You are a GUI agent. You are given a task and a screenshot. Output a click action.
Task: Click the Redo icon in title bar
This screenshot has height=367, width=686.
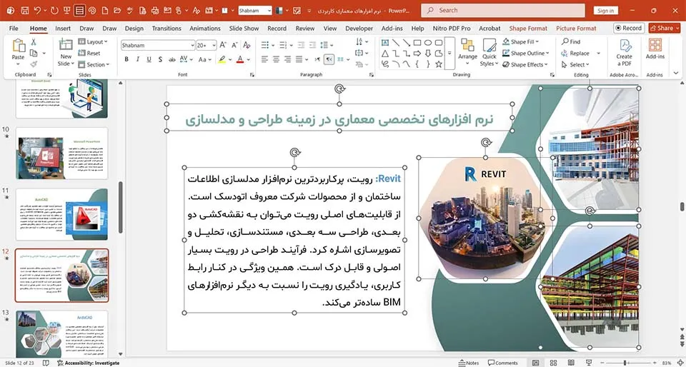(55, 10)
